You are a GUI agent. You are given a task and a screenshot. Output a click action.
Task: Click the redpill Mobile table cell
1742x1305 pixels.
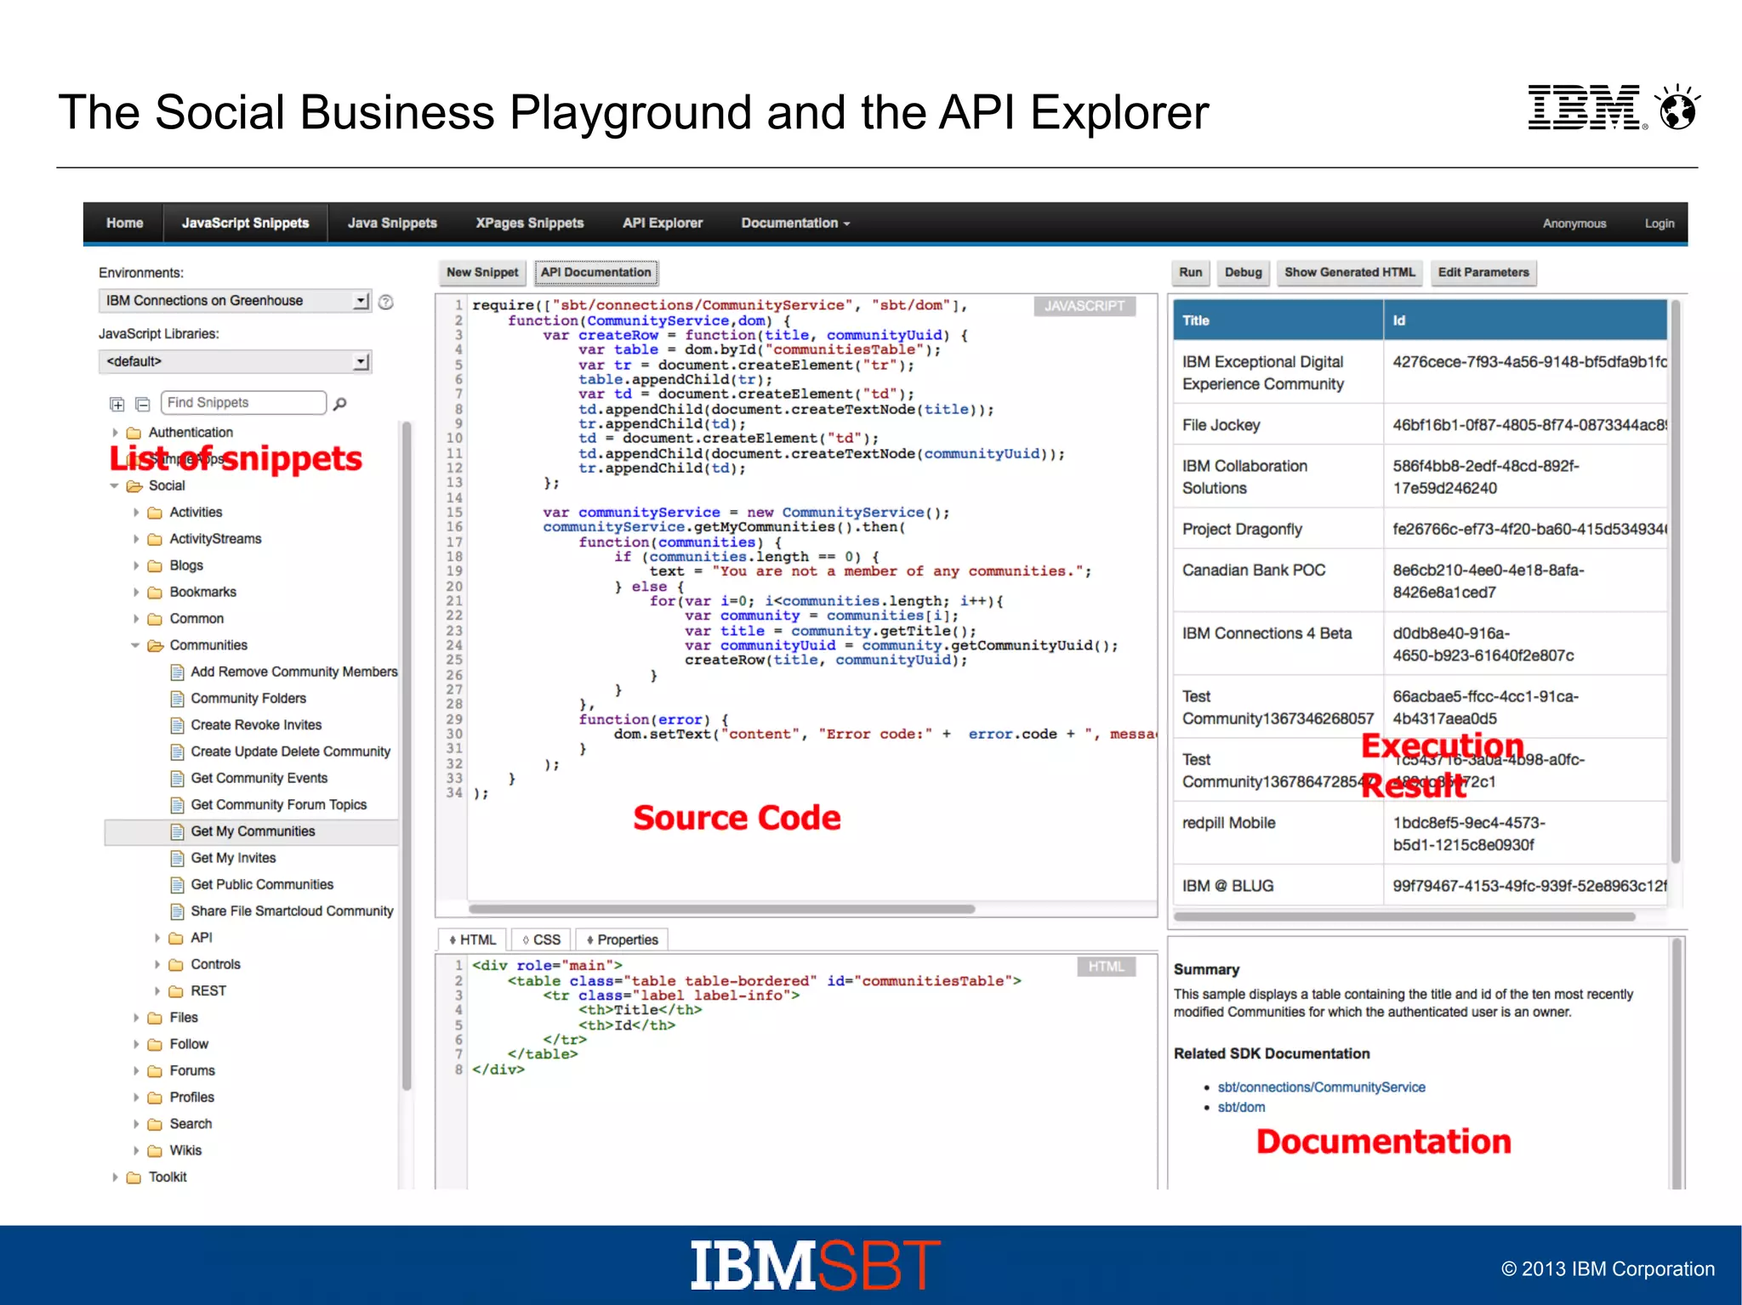[x=1278, y=834]
